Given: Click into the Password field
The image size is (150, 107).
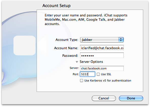Looking at the screenshot, I should click(102, 55).
